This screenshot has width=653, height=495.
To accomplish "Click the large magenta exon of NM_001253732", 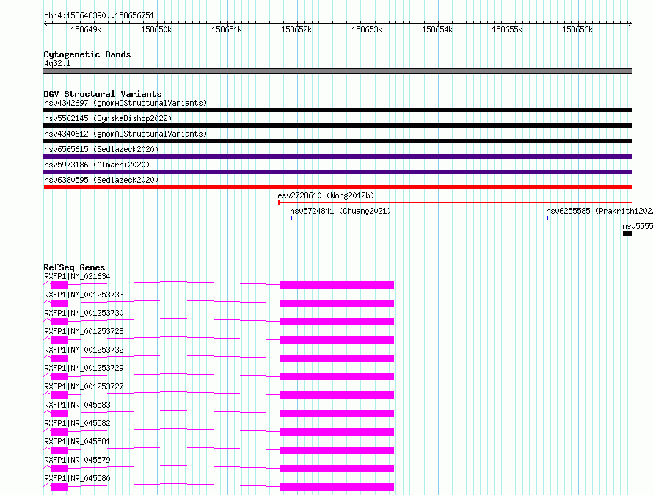I will click(x=337, y=358).
